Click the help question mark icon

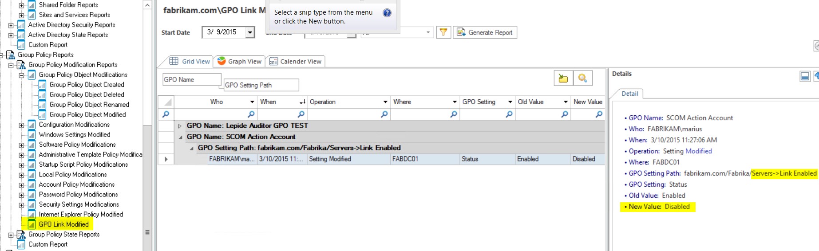[x=387, y=13]
